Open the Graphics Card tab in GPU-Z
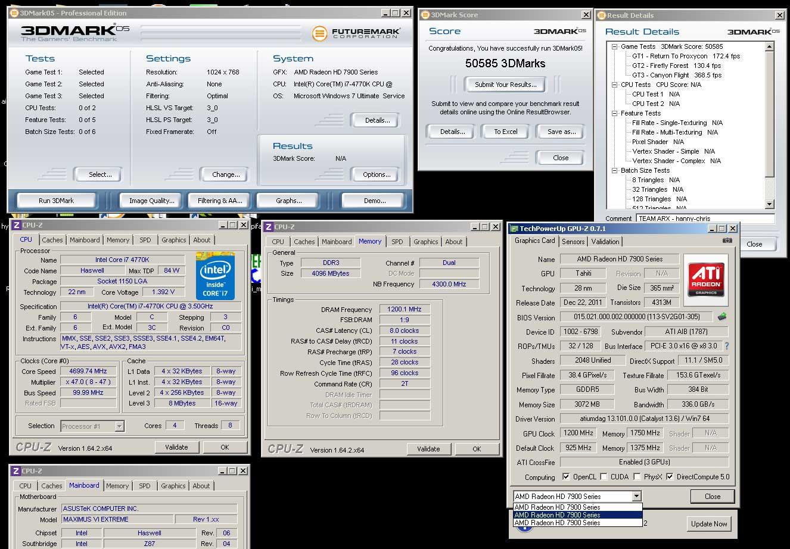This screenshot has height=549, width=790. tap(535, 241)
